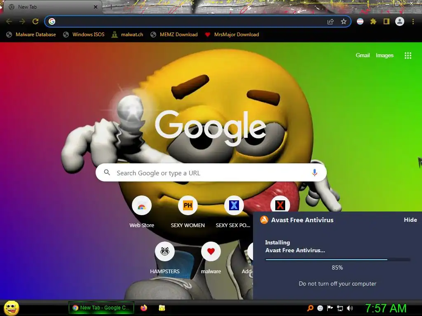The width and height of the screenshot is (422, 316).
Task: Switch to the Chrome taskbar button
Action: (101, 308)
